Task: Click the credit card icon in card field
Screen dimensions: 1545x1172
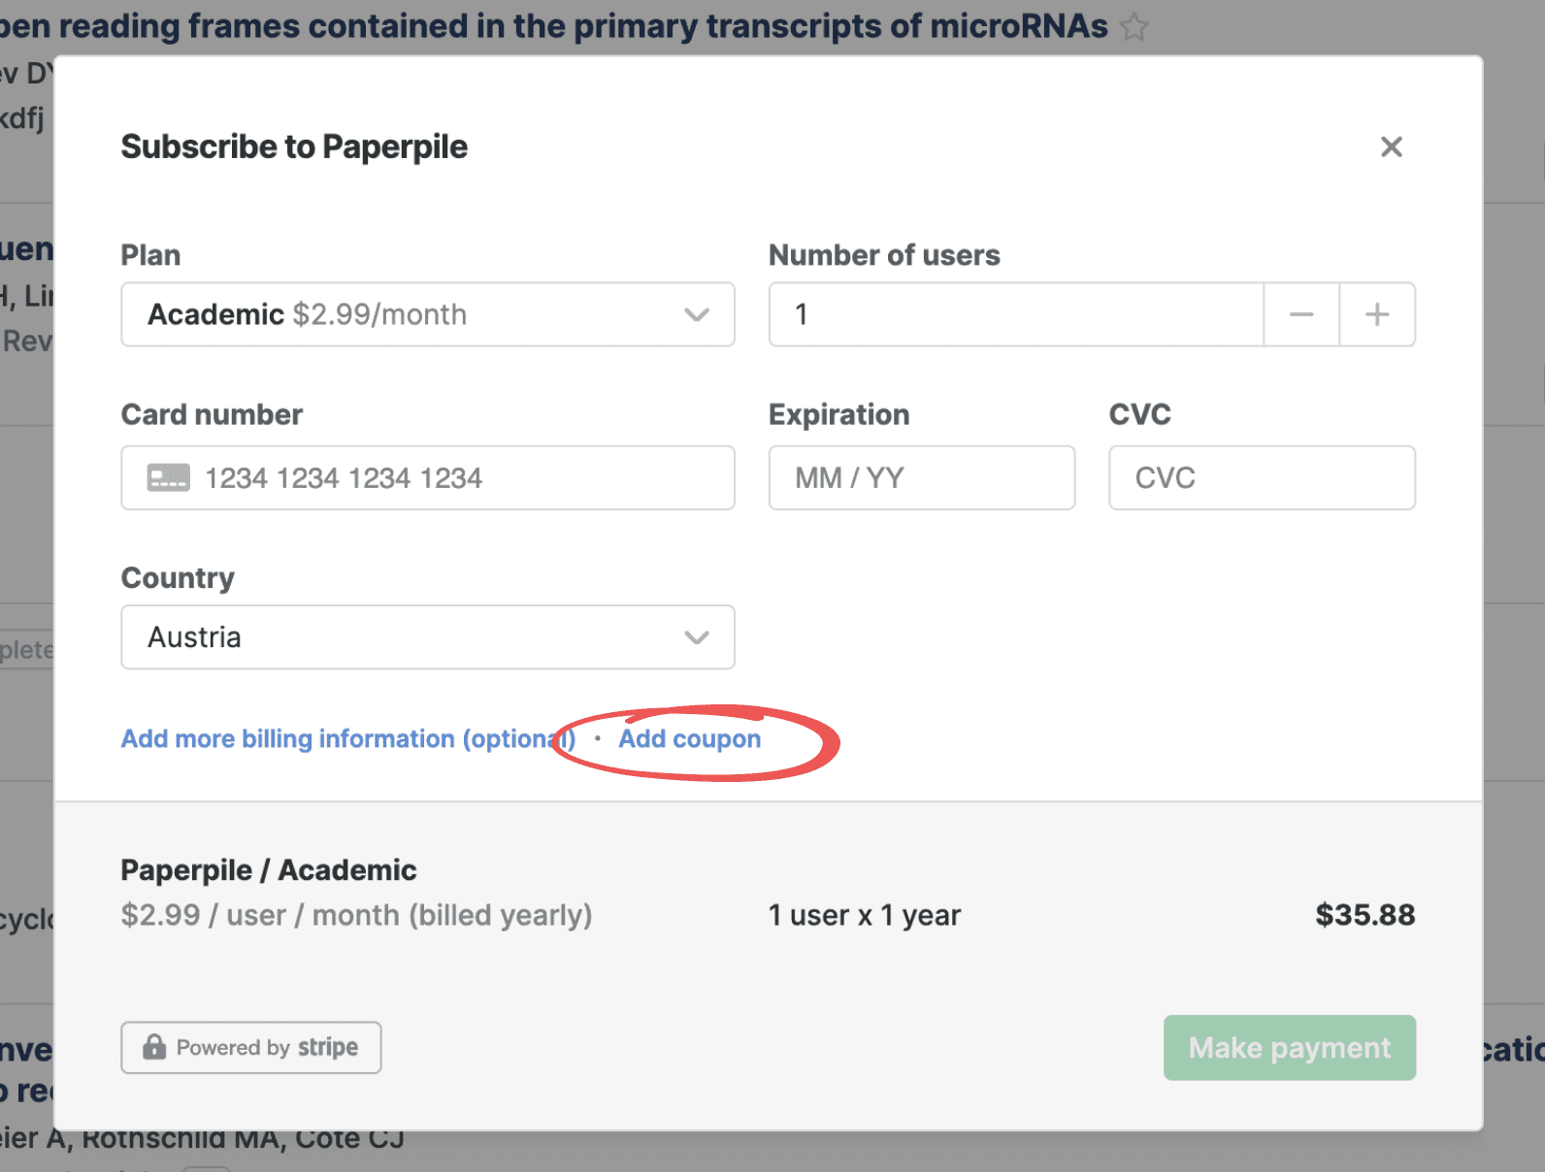Action: point(168,477)
